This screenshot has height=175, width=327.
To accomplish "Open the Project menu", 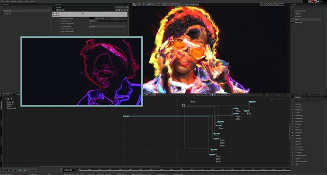I will (13, 1).
